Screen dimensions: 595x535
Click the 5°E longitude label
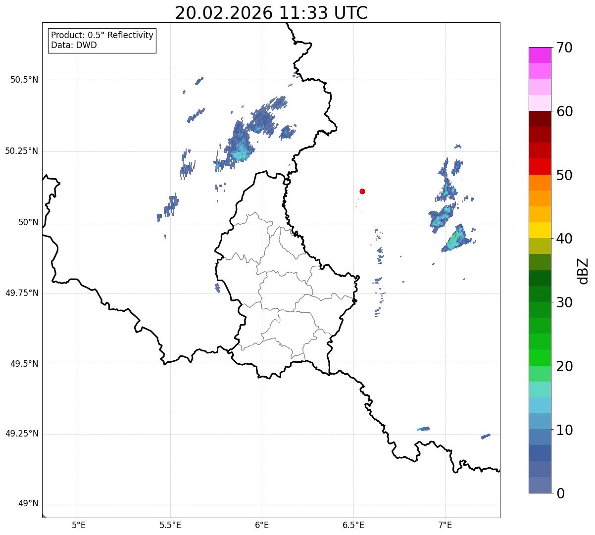(79, 525)
